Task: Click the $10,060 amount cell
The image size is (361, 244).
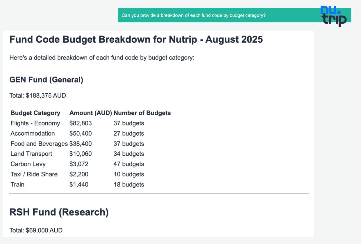Action: point(81,154)
